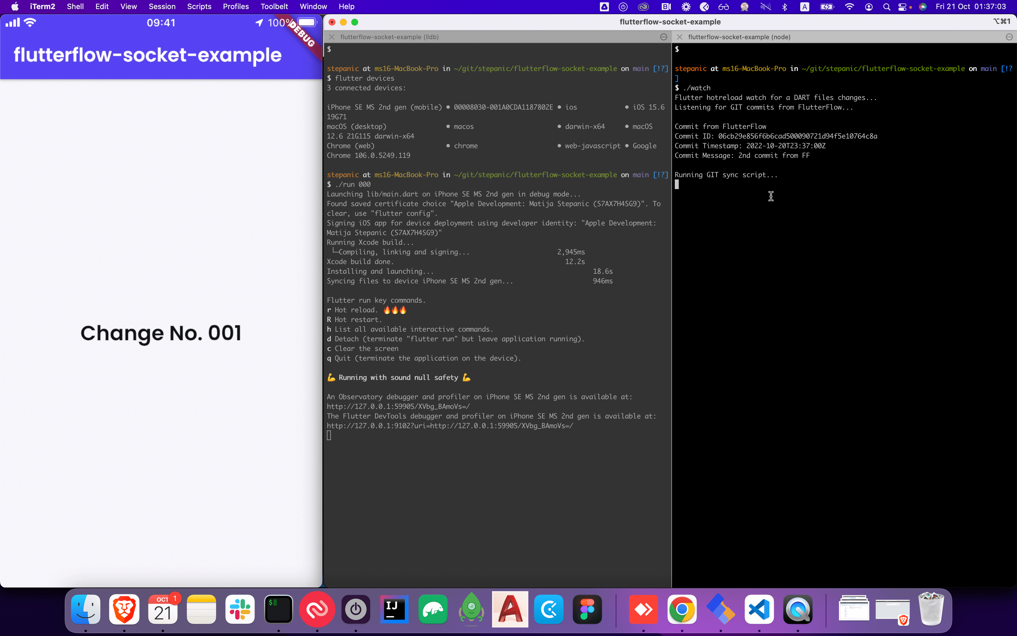Open the lldb pane options menu icon

[x=663, y=37]
